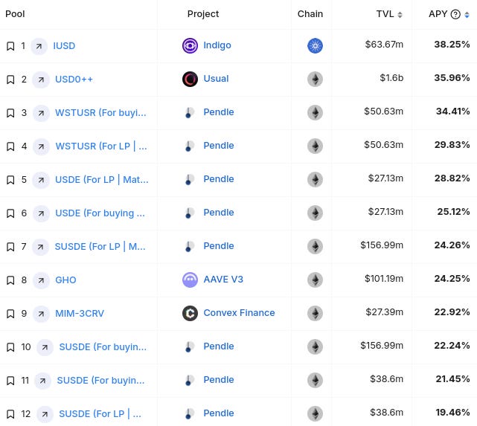
Task: Toggle bookmark on row 3 WSTUSR pool
Action: [10, 113]
